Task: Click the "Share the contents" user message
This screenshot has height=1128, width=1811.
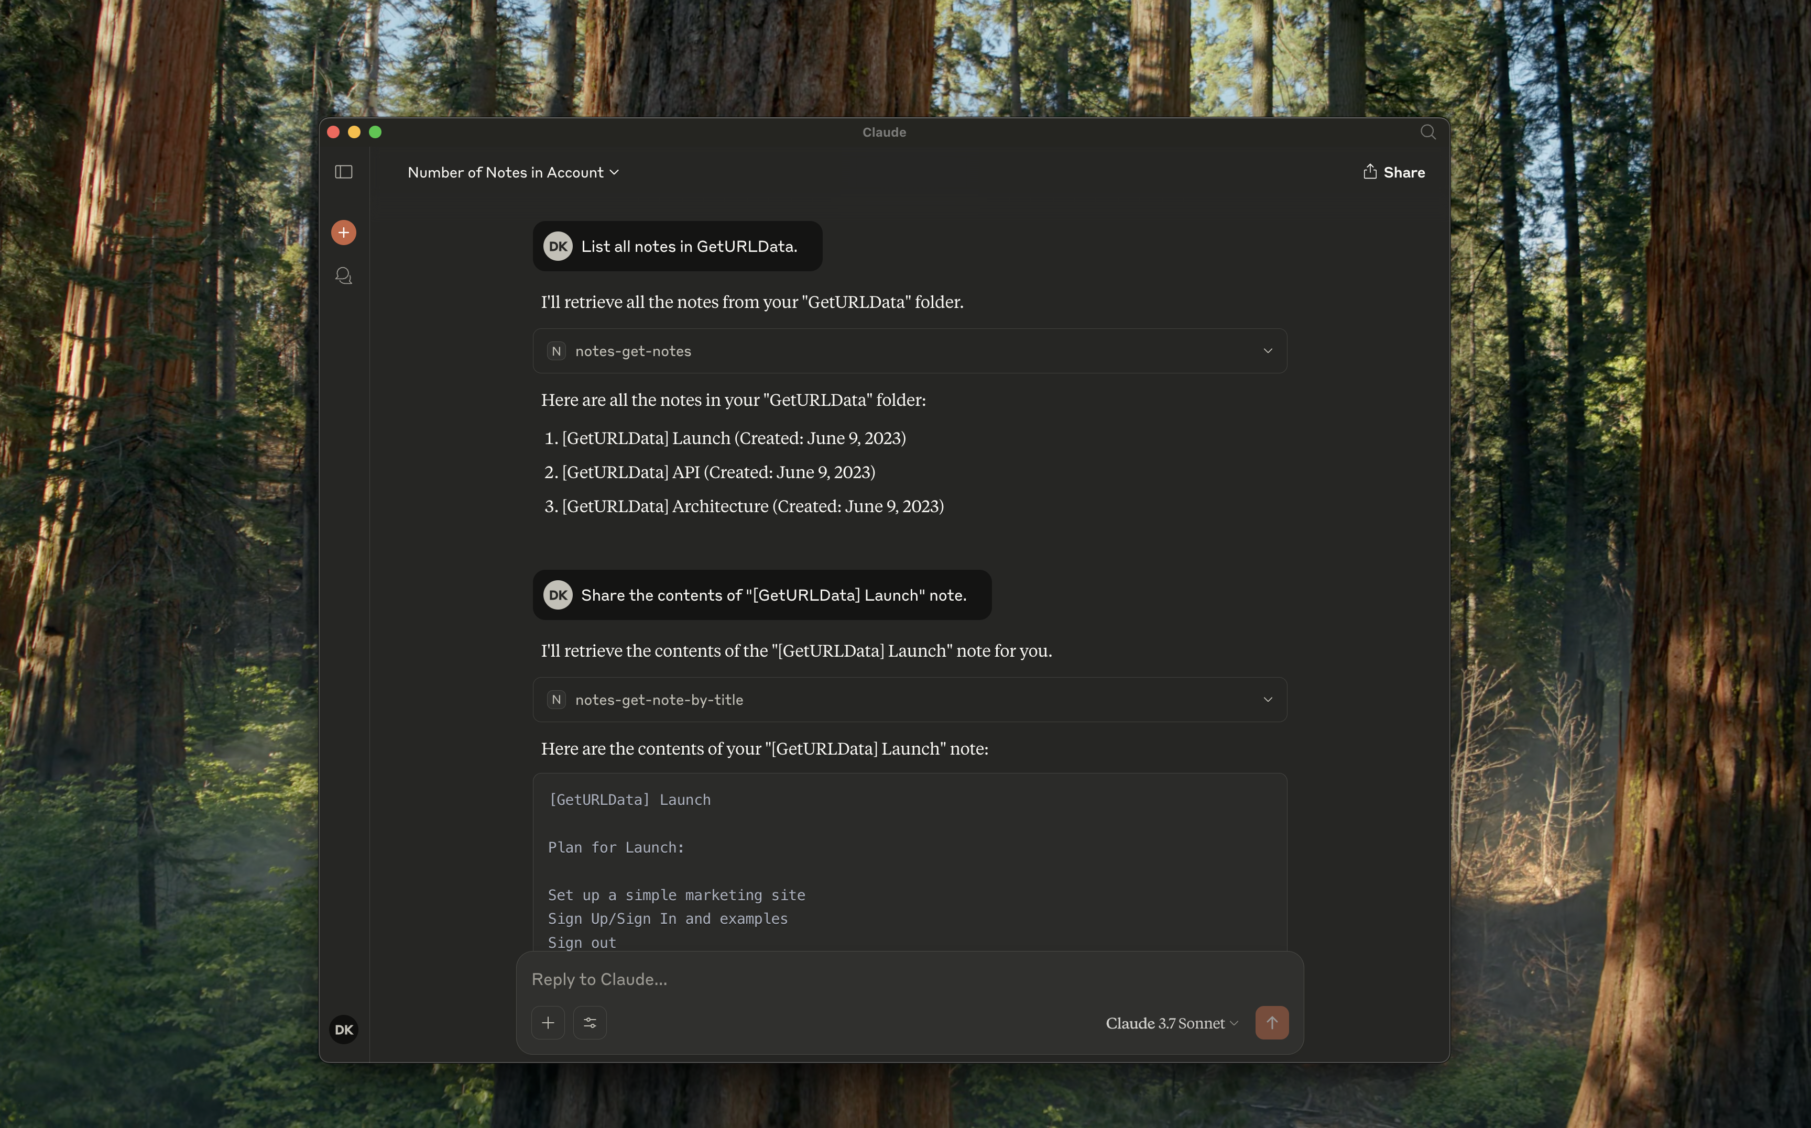Action: pos(772,595)
